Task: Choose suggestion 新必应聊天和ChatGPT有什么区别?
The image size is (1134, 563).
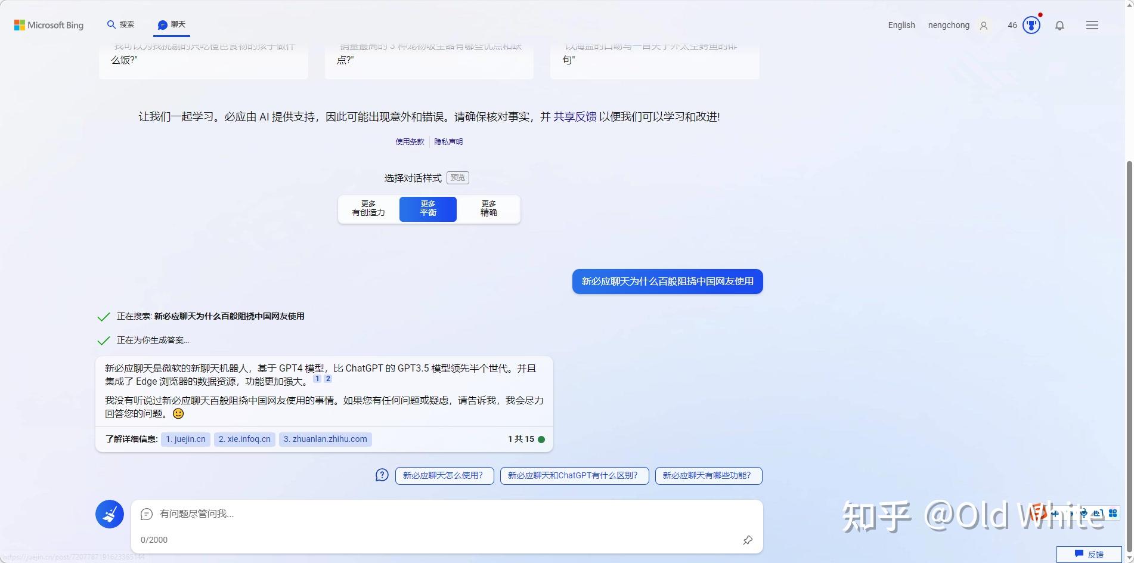Action: point(574,476)
